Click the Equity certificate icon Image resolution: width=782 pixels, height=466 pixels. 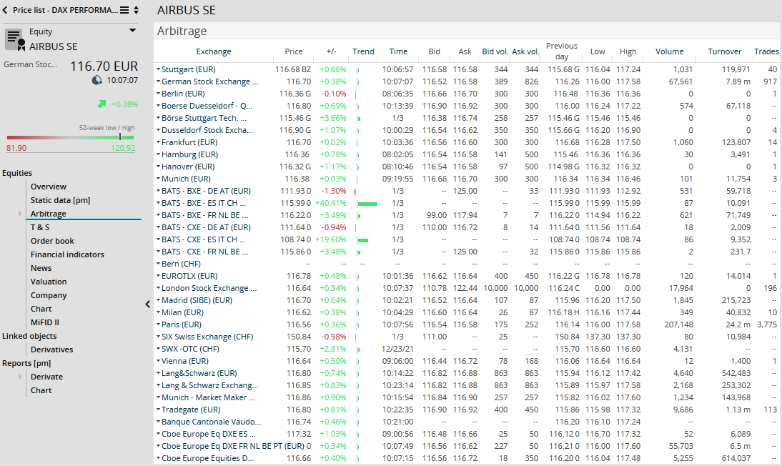pos(14,40)
